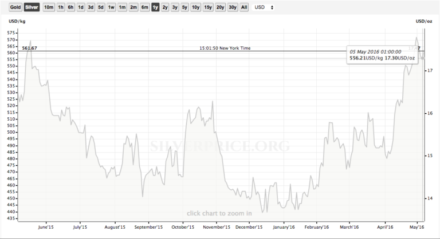440x239 pixels.
Task: Change range to 6m
Action: pos(144,7)
